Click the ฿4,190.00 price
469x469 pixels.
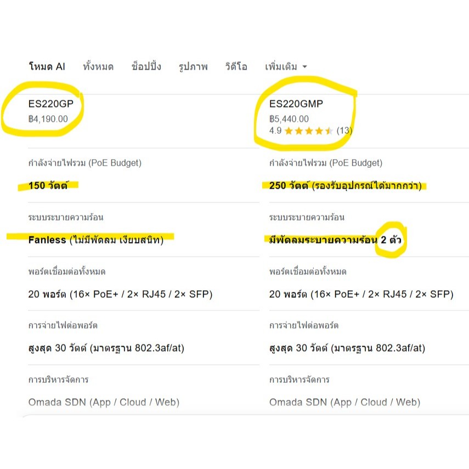click(48, 119)
